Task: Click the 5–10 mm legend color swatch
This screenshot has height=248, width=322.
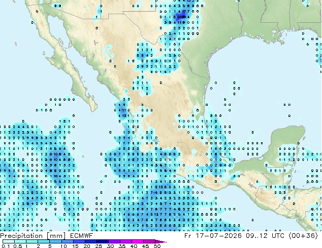Action: pyautogui.click(x=55, y=241)
